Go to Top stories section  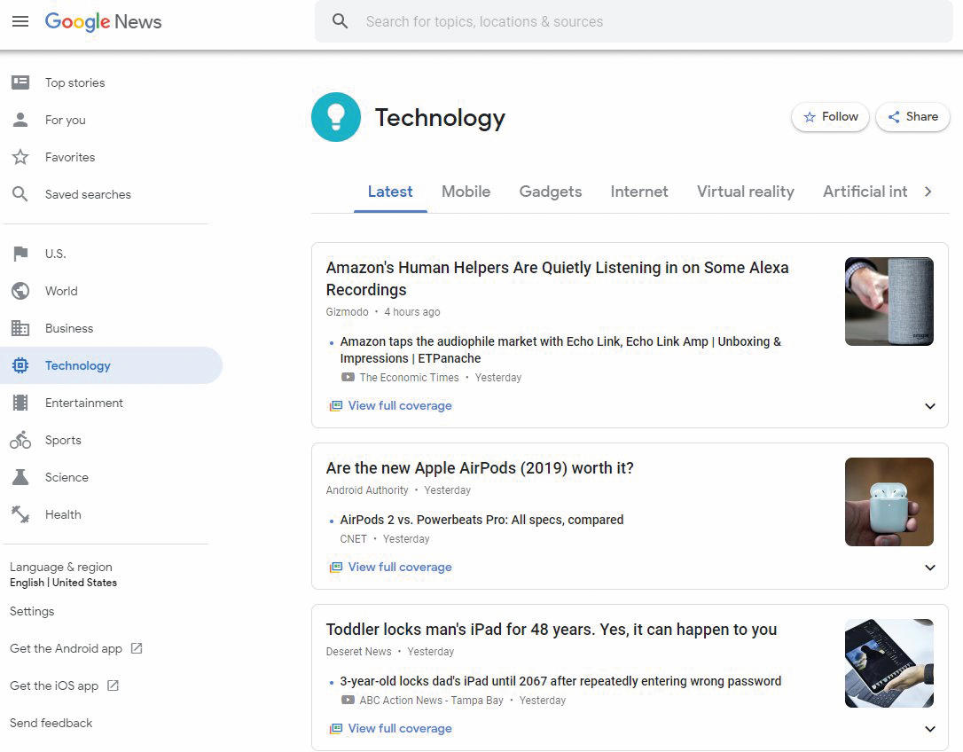point(74,82)
